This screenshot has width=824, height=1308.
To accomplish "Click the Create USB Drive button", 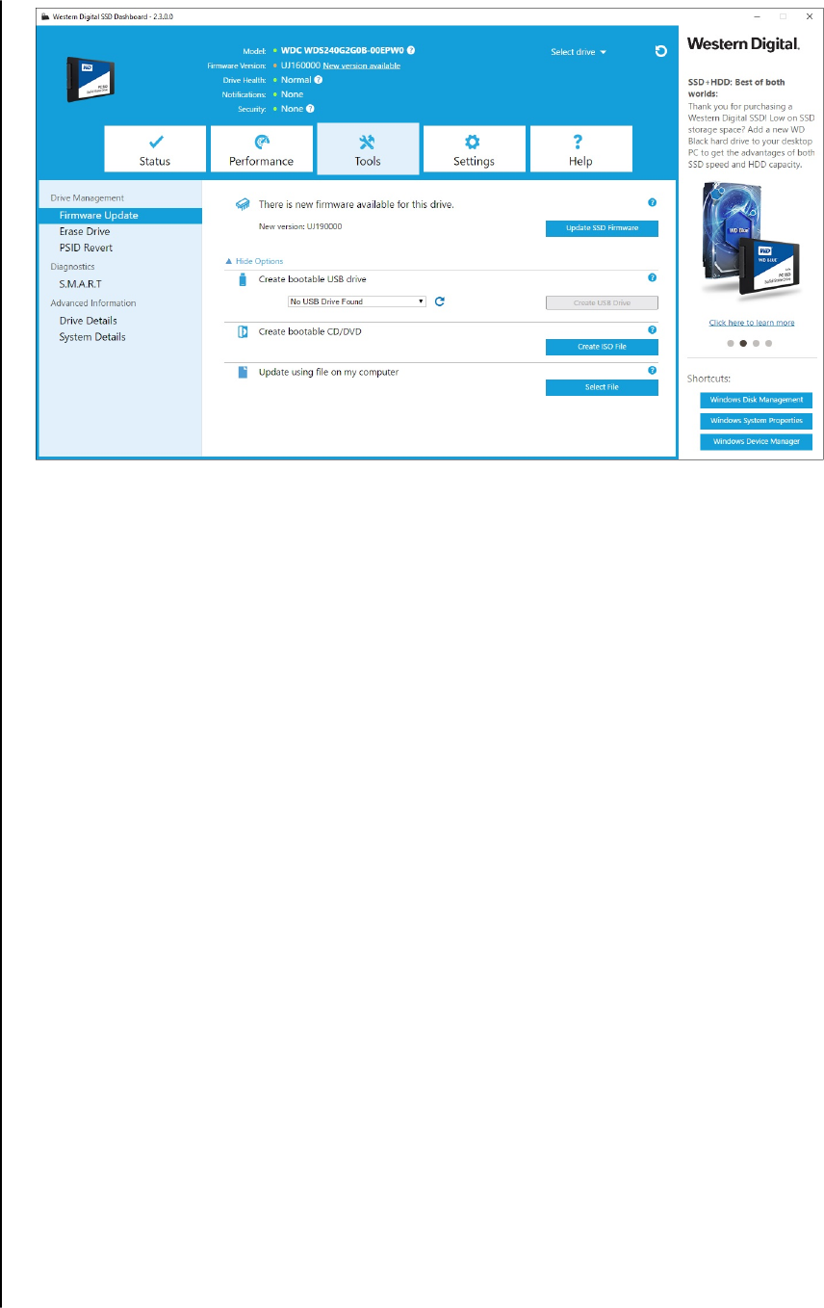I will (602, 302).
